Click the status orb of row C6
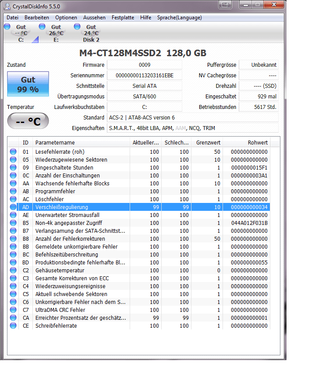 13,302
